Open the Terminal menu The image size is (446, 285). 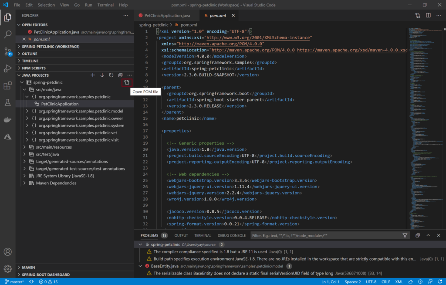point(105,5)
